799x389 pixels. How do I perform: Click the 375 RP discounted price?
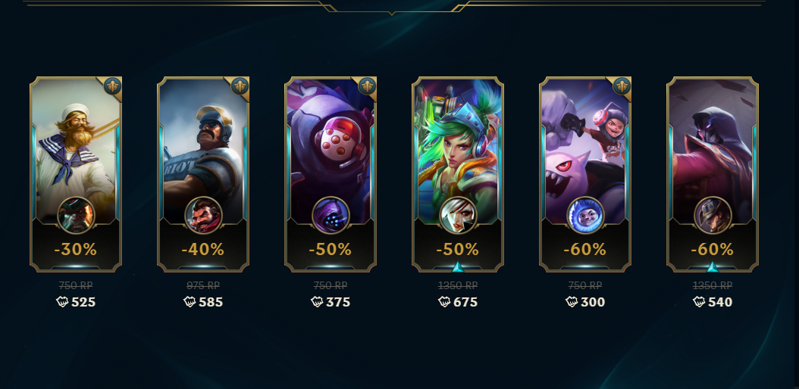pos(331,302)
